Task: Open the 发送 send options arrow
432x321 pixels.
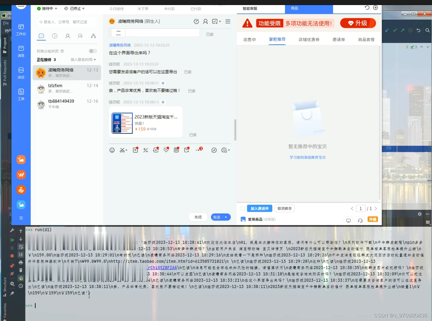Action: click(226, 217)
